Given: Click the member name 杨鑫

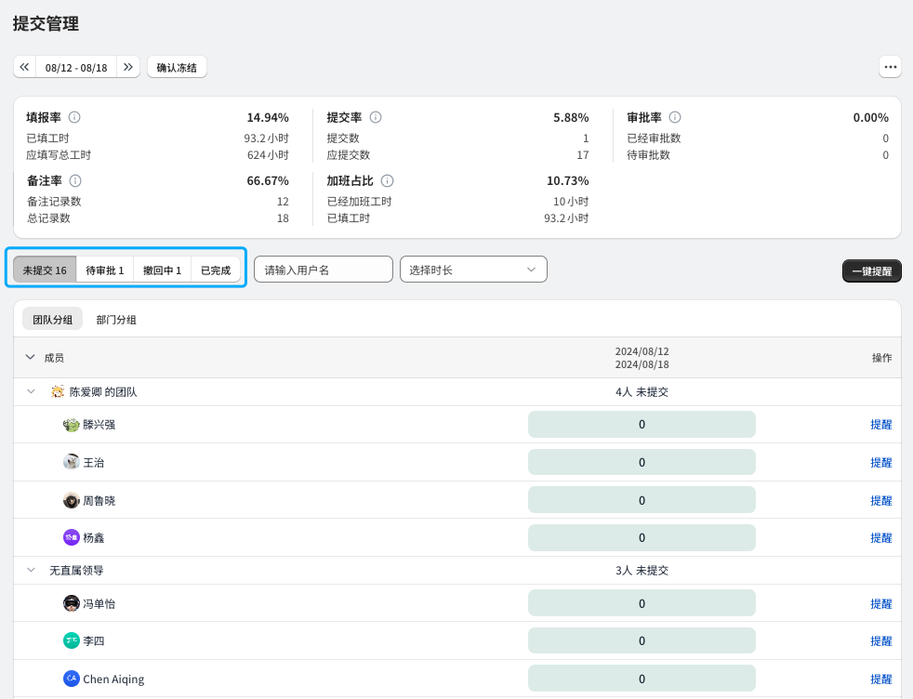Looking at the screenshot, I should coord(94,538).
